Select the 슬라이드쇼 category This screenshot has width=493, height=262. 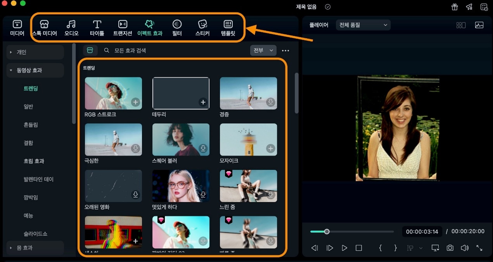coord(35,234)
